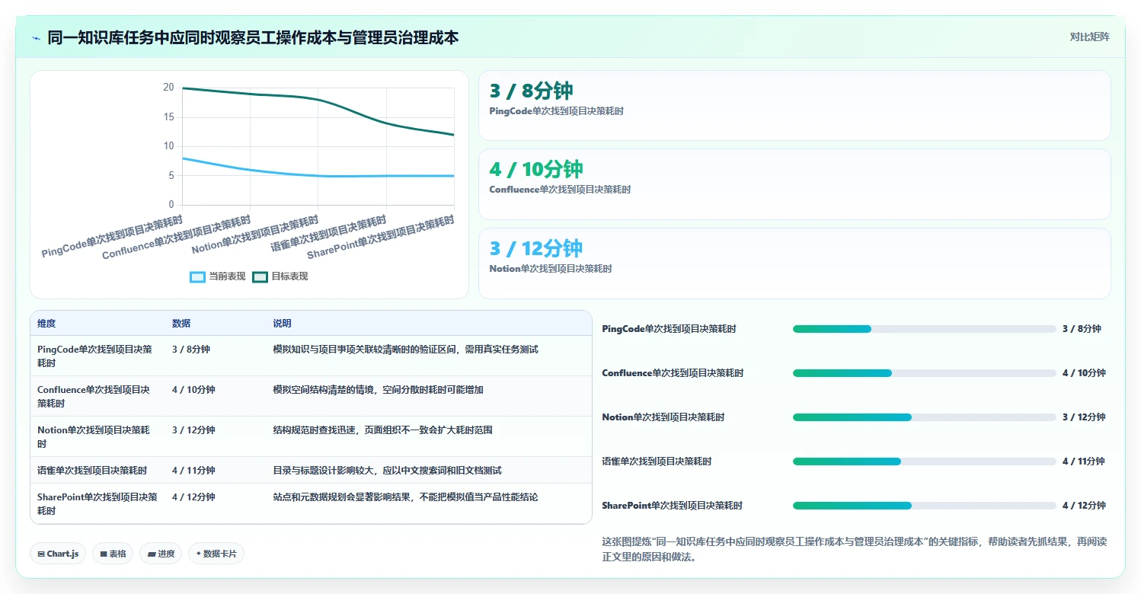Screen dimensions: 1141x594
Task: Select the 语雀单次找到项目决策耗时 table cell
Action: tap(97, 471)
